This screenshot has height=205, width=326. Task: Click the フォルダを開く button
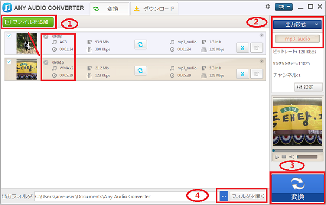pyautogui.click(x=248, y=196)
